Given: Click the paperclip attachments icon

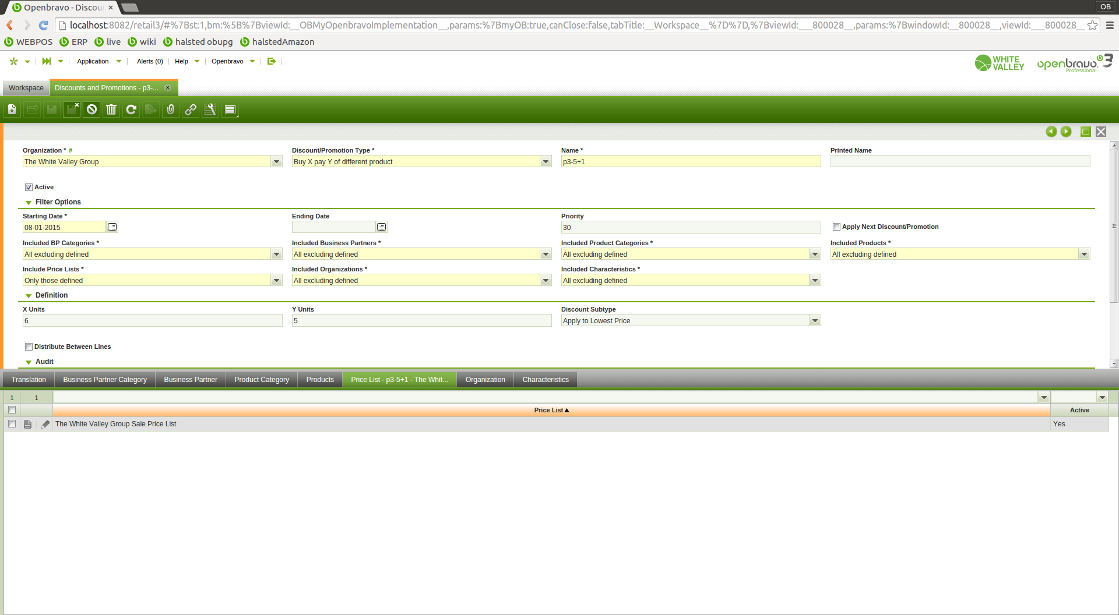Looking at the screenshot, I should coord(170,109).
